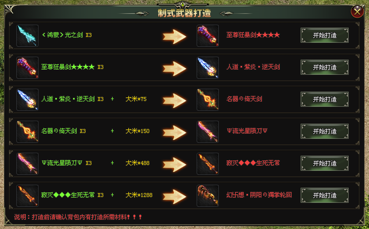Select the 寂灭◆◆◆生死无常 material icon in last row
The height and width of the screenshot is (229, 369).
pyautogui.click(x=27, y=196)
